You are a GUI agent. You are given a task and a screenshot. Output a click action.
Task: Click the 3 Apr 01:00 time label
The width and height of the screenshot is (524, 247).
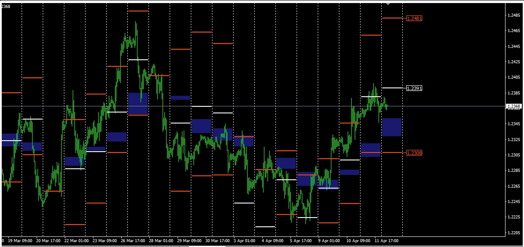click(244, 241)
